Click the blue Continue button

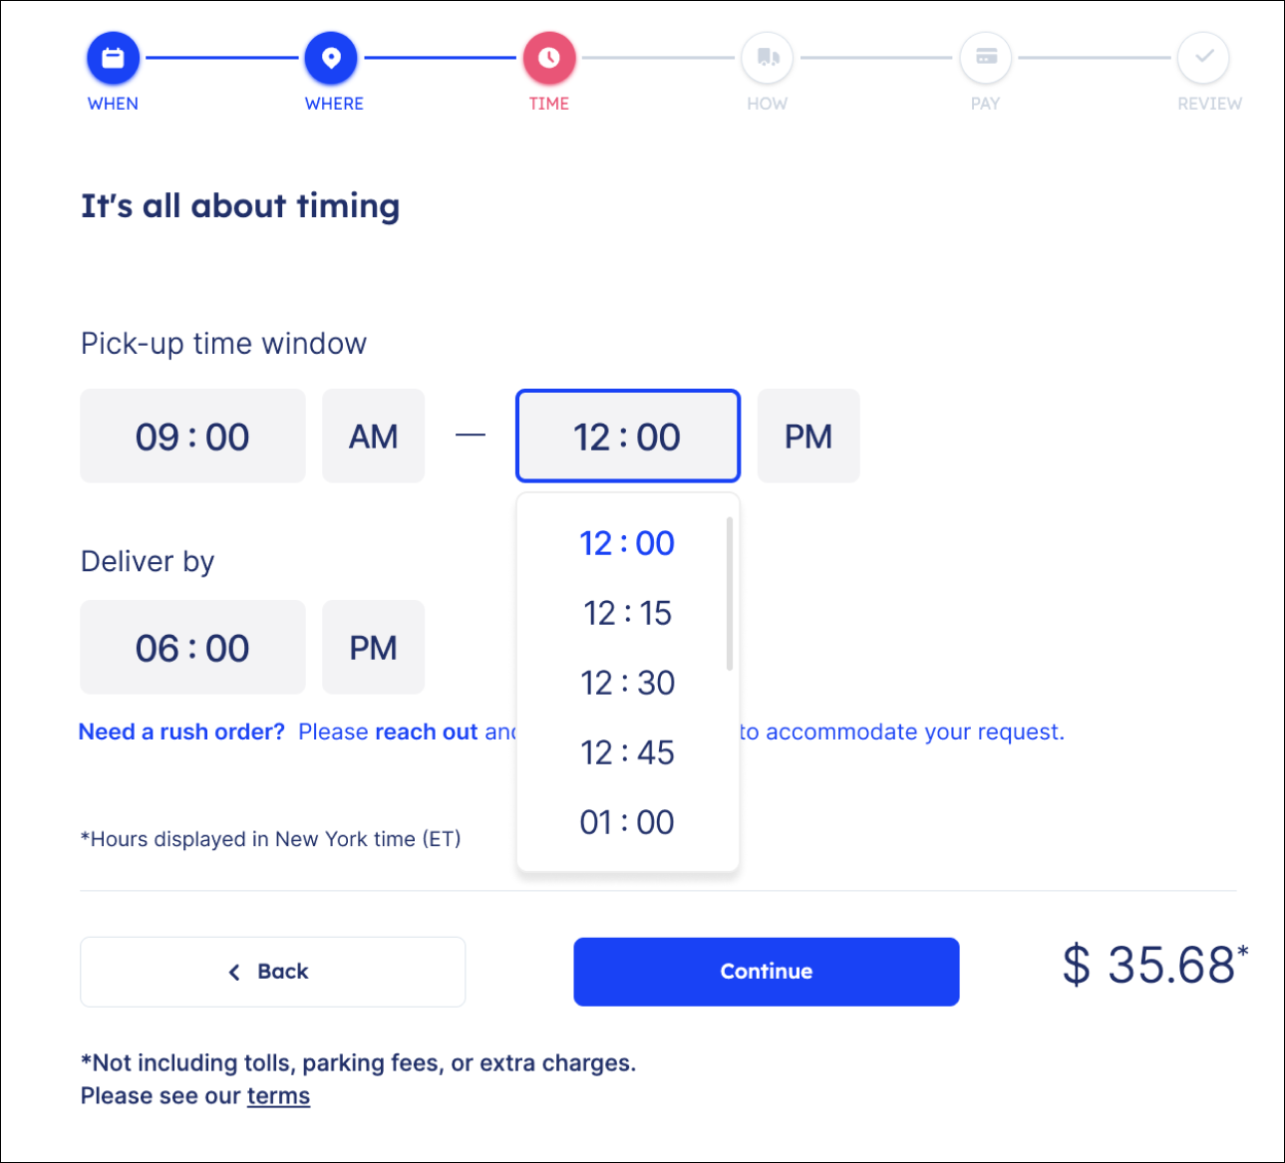coord(767,972)
